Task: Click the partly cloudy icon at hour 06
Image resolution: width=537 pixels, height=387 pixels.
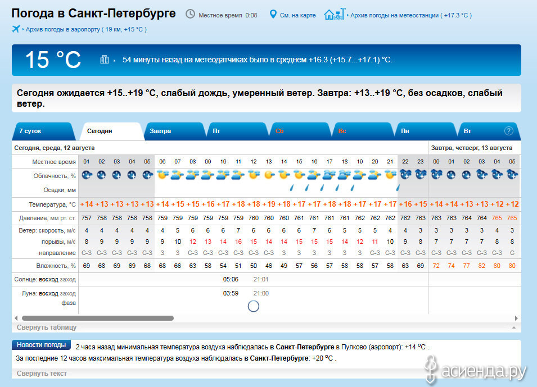Action: coord(163,175)
